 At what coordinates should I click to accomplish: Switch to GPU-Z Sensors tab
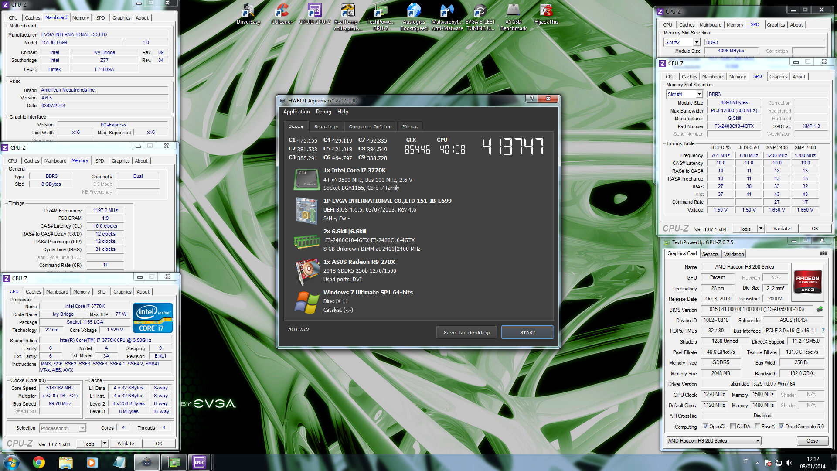pyautogui.click(x=710, y=254)
